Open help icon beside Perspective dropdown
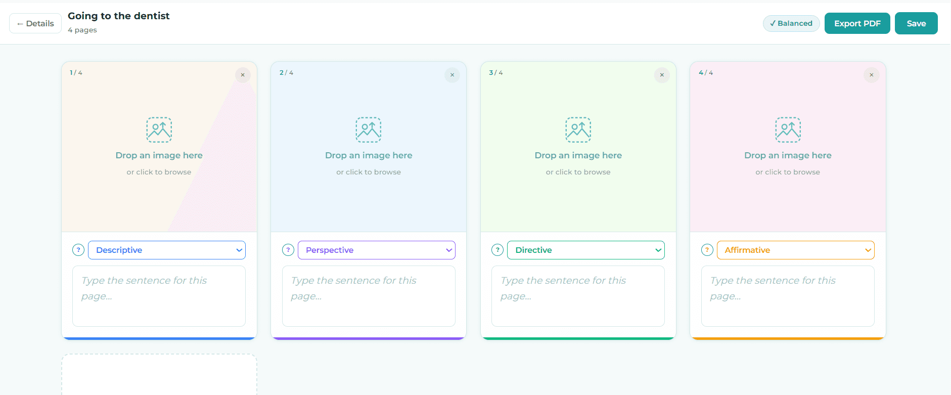The width and height of the screenshot is (951, 395). coord(288,250)
